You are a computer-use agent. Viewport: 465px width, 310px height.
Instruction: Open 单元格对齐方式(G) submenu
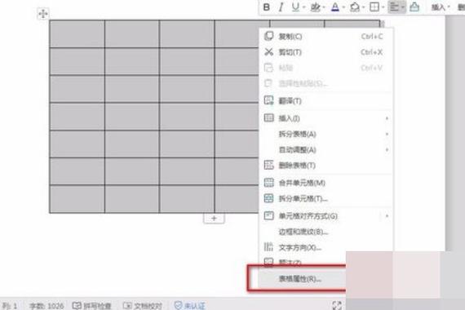click(325, 216)
